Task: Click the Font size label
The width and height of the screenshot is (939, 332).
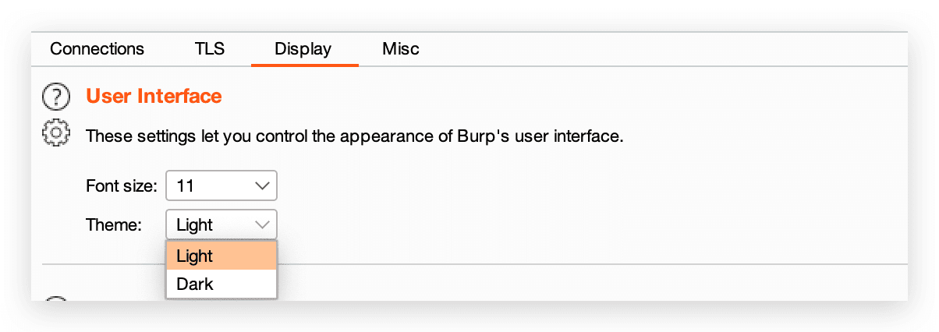Action: [122, 186]
